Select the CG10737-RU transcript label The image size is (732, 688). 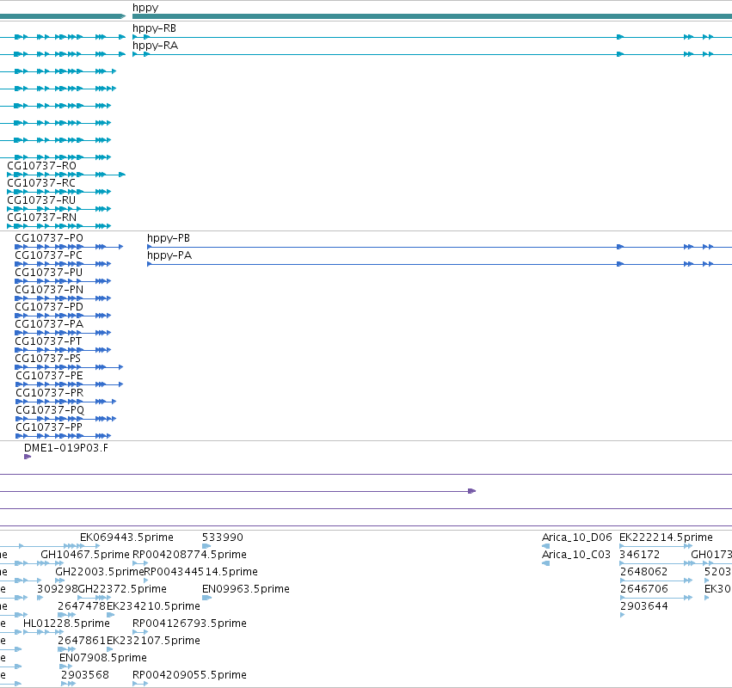pos(41,200)
